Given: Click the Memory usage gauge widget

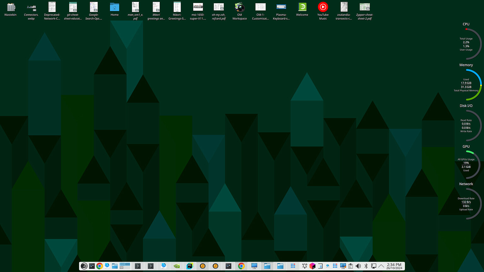Looking at the screenshot, I should coord(466,85).
